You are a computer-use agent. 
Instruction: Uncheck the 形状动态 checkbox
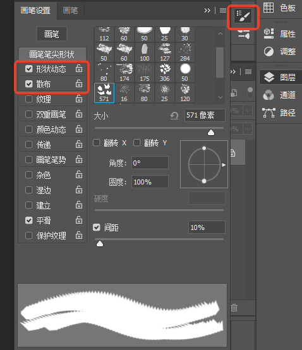point(29,69)
